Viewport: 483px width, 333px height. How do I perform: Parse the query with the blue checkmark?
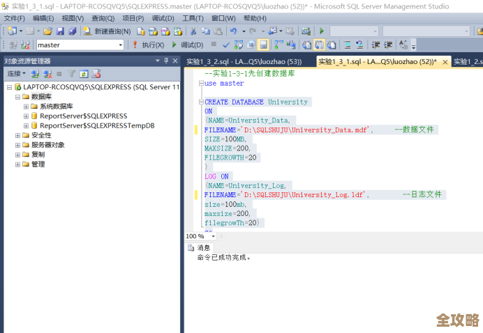point(226,45)
